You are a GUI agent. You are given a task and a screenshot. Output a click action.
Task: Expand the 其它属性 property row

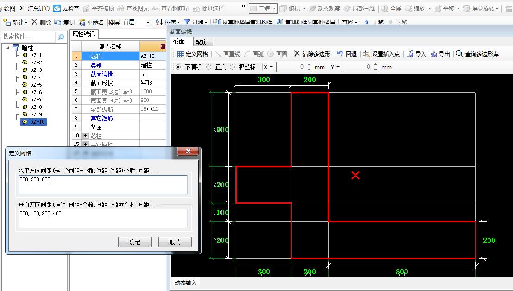(x=85, y=144)
